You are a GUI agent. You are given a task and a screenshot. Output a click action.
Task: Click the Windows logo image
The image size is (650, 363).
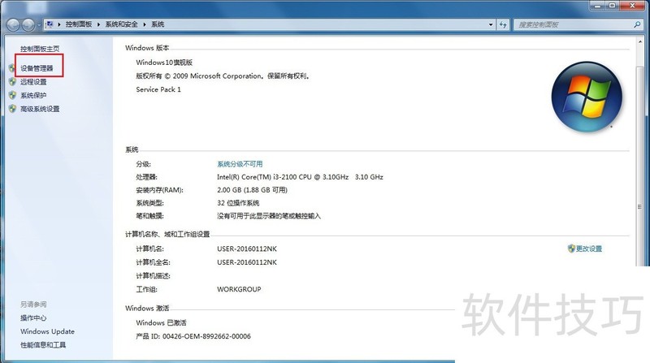pos(587,97)
